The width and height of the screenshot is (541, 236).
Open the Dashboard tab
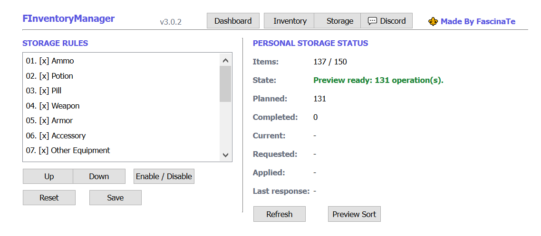(x=233, y=21)
